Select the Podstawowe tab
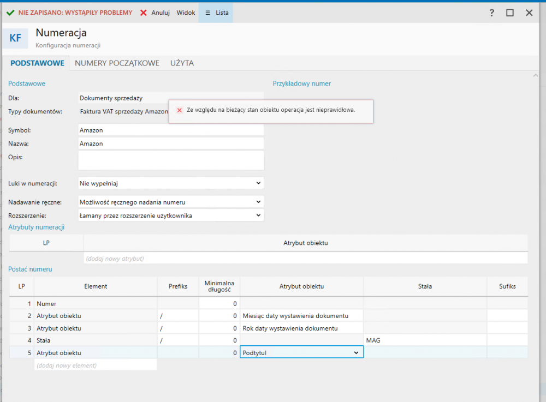 pyautogui.click(x=38, y=63)
